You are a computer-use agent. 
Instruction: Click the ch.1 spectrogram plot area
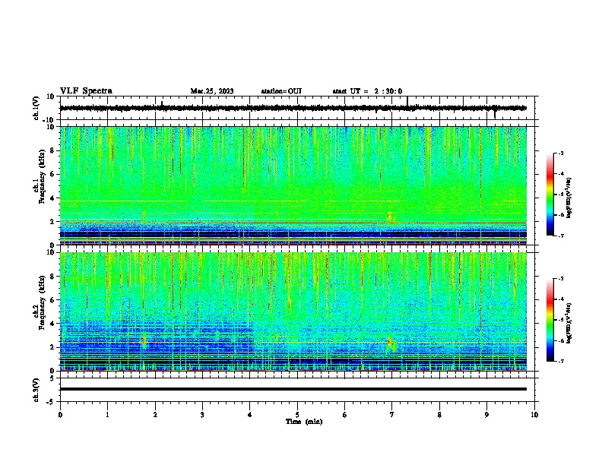point(293,185)
